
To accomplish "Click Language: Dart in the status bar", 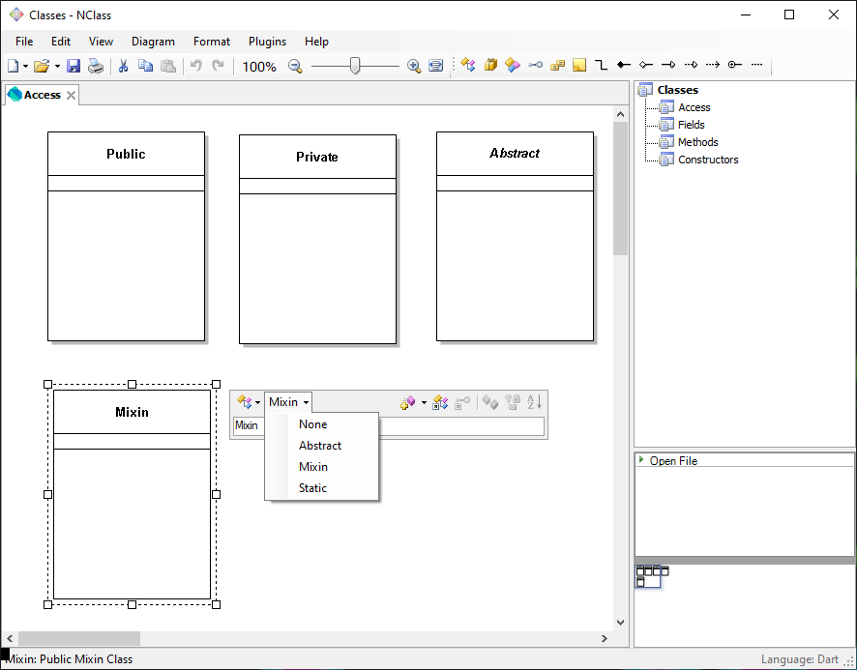I will pos(800,658).
